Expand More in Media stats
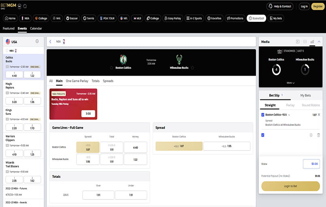Image resolution: width=326 pixels, height=207 pixels. coord(290,83)
